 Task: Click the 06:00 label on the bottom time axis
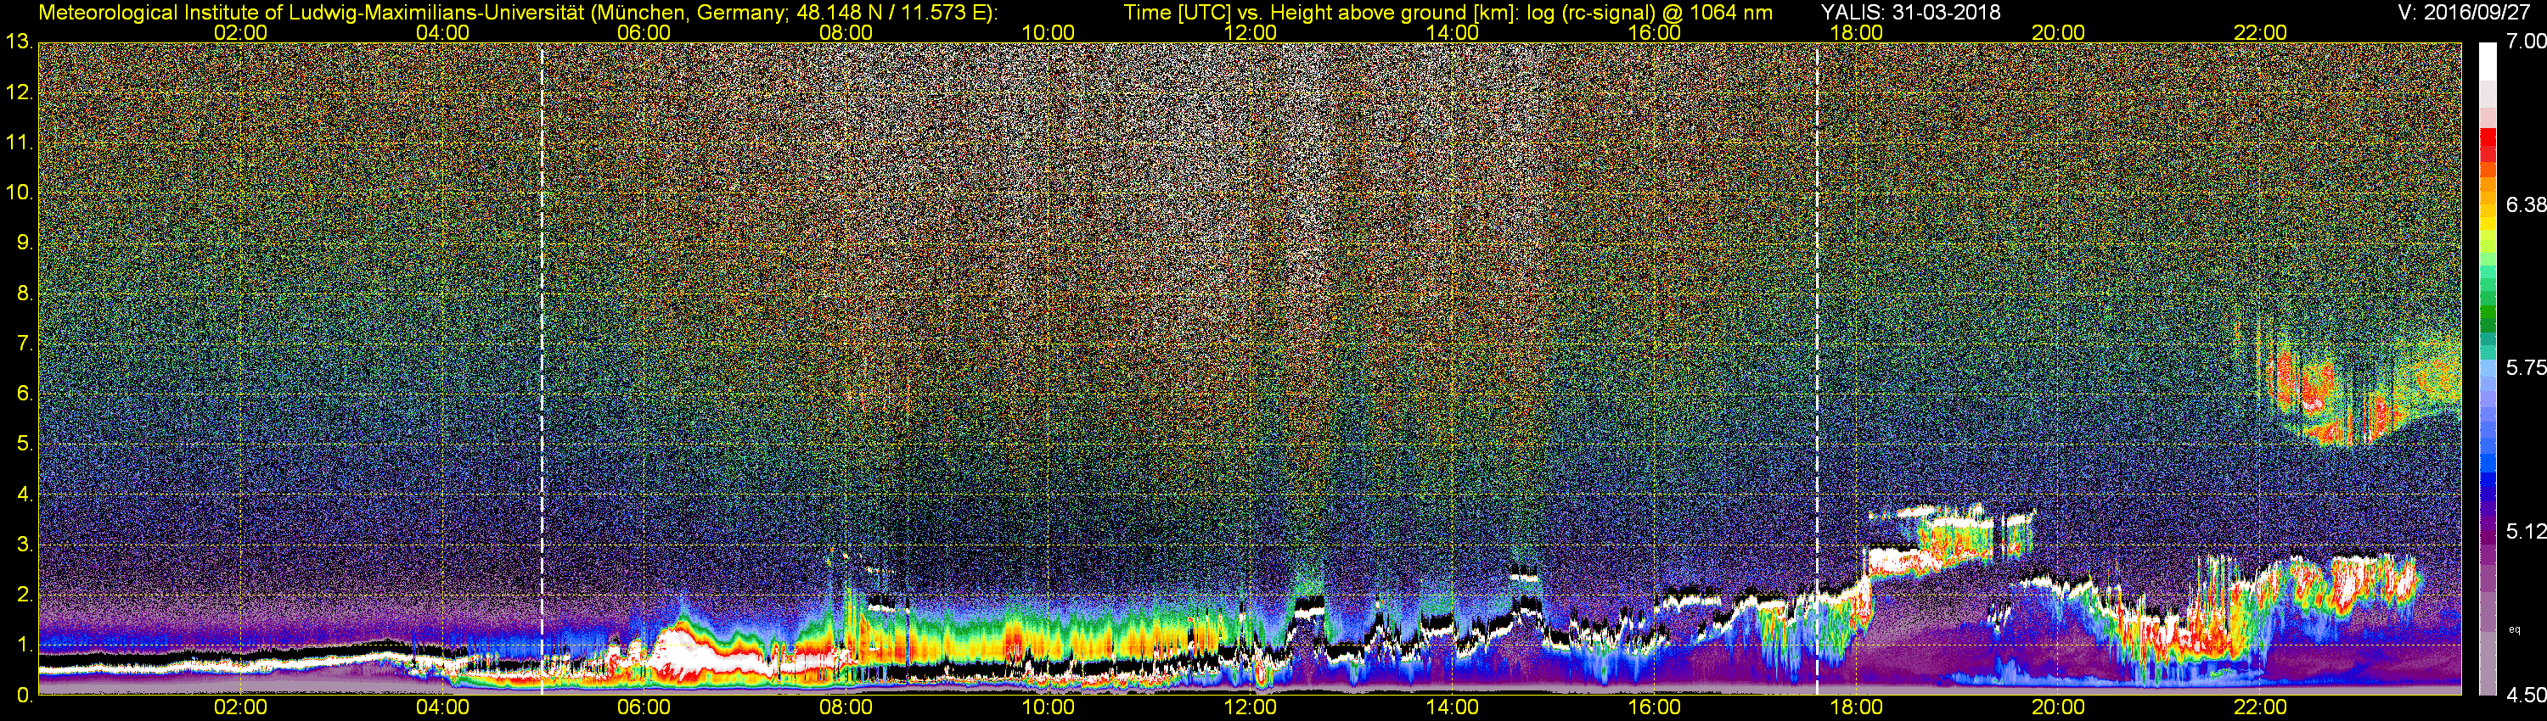click(x=644, y=707)
